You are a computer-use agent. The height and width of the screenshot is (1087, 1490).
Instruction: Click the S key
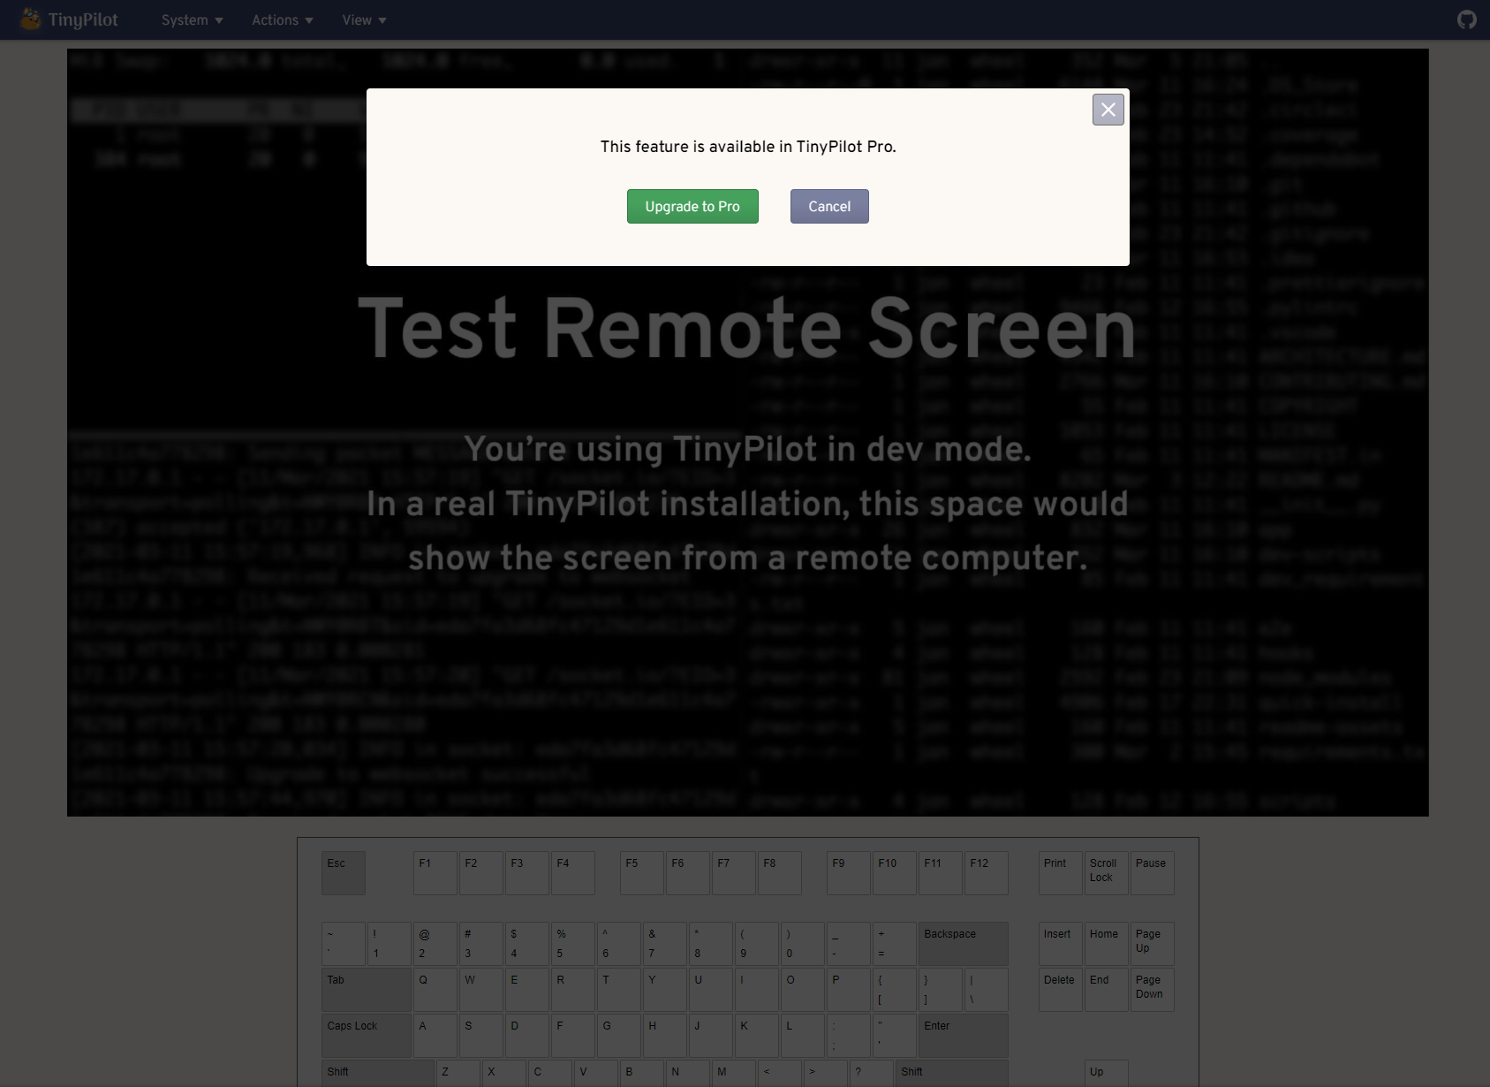pyautogui.click(x=481, y=1036)
